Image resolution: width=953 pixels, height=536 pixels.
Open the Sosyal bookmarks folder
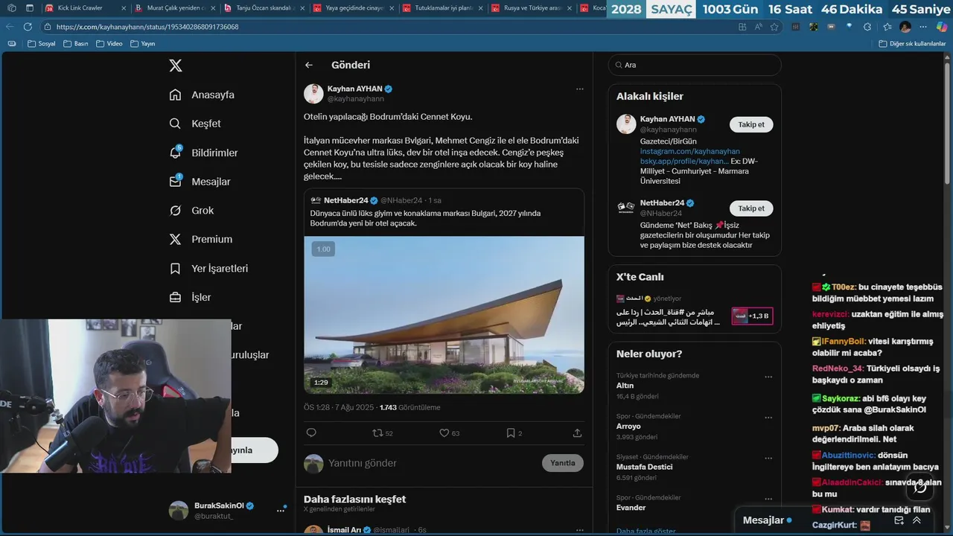click(x=42, y=43)
